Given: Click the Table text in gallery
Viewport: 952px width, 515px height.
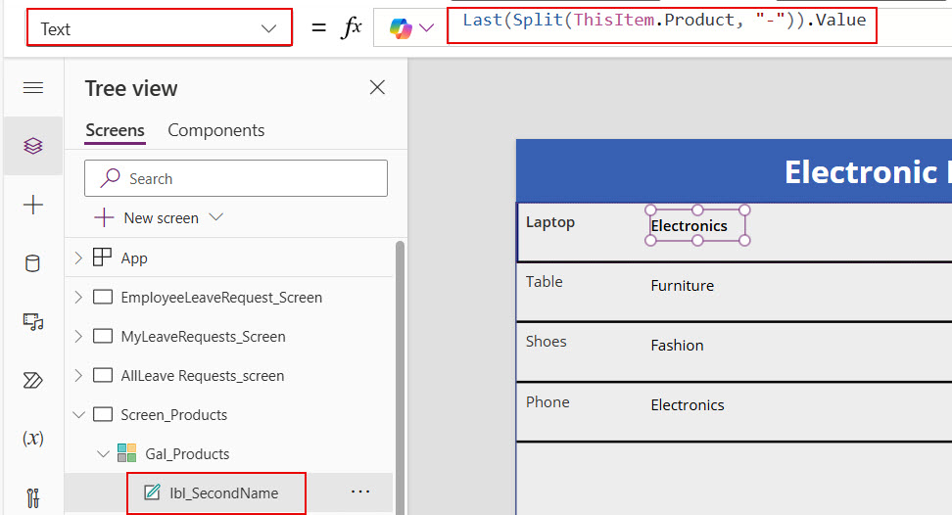Looking at the screenshot, I should tap(544, 281).
